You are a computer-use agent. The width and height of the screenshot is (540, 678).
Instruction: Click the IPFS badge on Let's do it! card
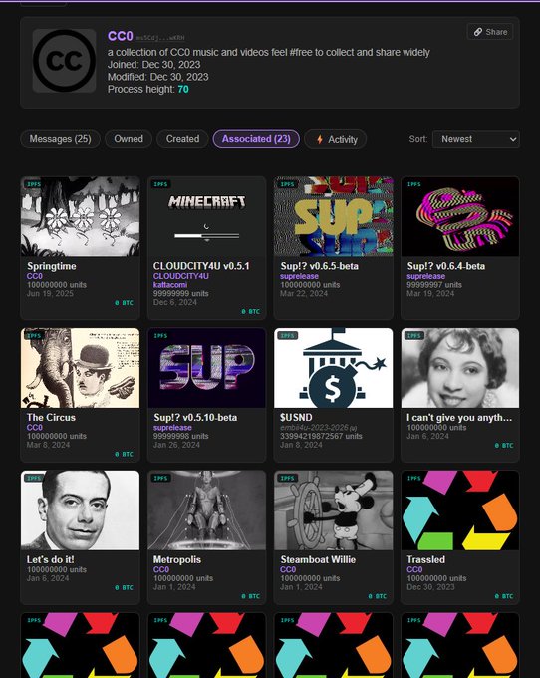33,478
